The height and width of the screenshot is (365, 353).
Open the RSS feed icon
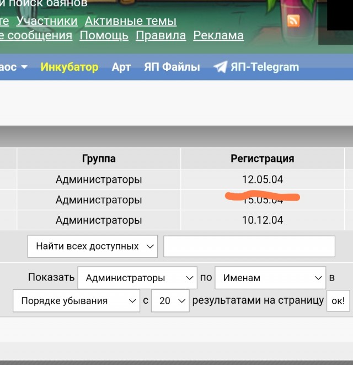point(293,21)
